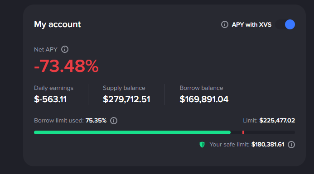Click the green borrow limit progress bar

(132, 132)
